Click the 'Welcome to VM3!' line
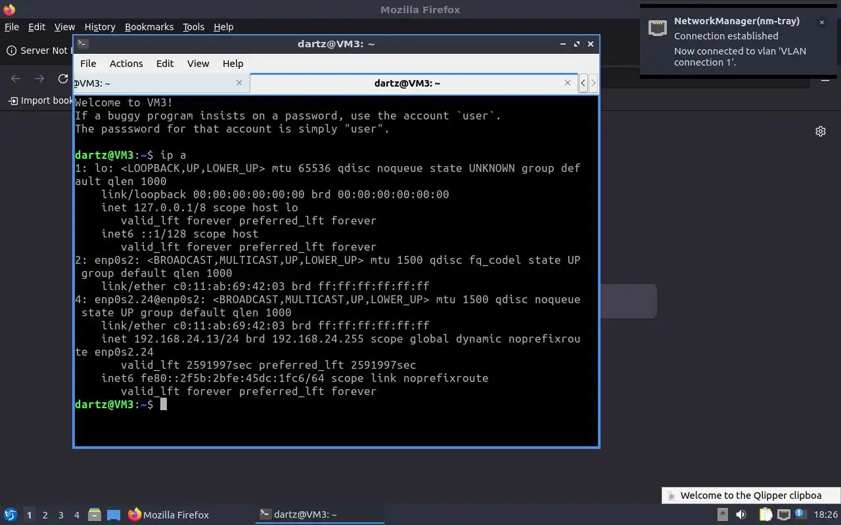This screenshot has width=841, height=525. 124,102
